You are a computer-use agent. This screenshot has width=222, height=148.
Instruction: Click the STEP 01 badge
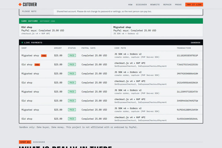pyautogui.click(x=25, y=142)
